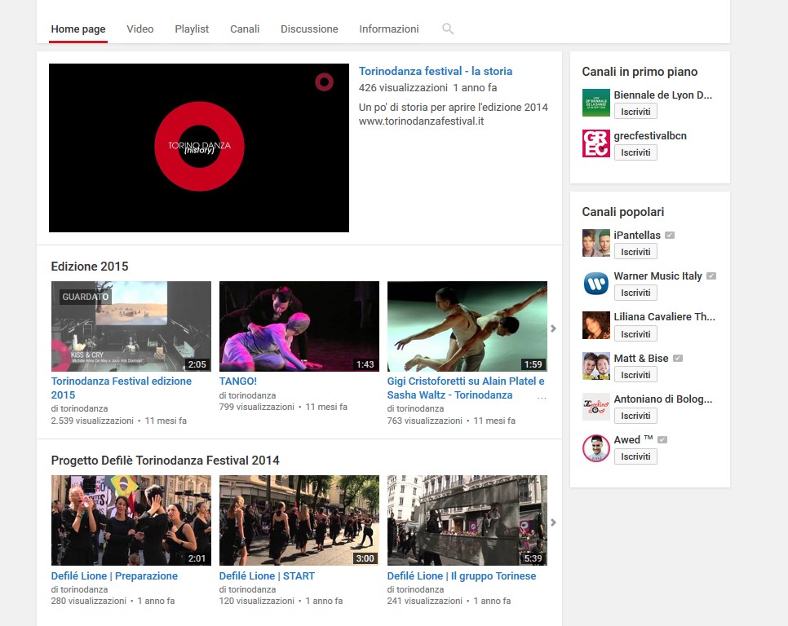
Task: Open iPantellas channel avatar
Action: click(596, 242)
